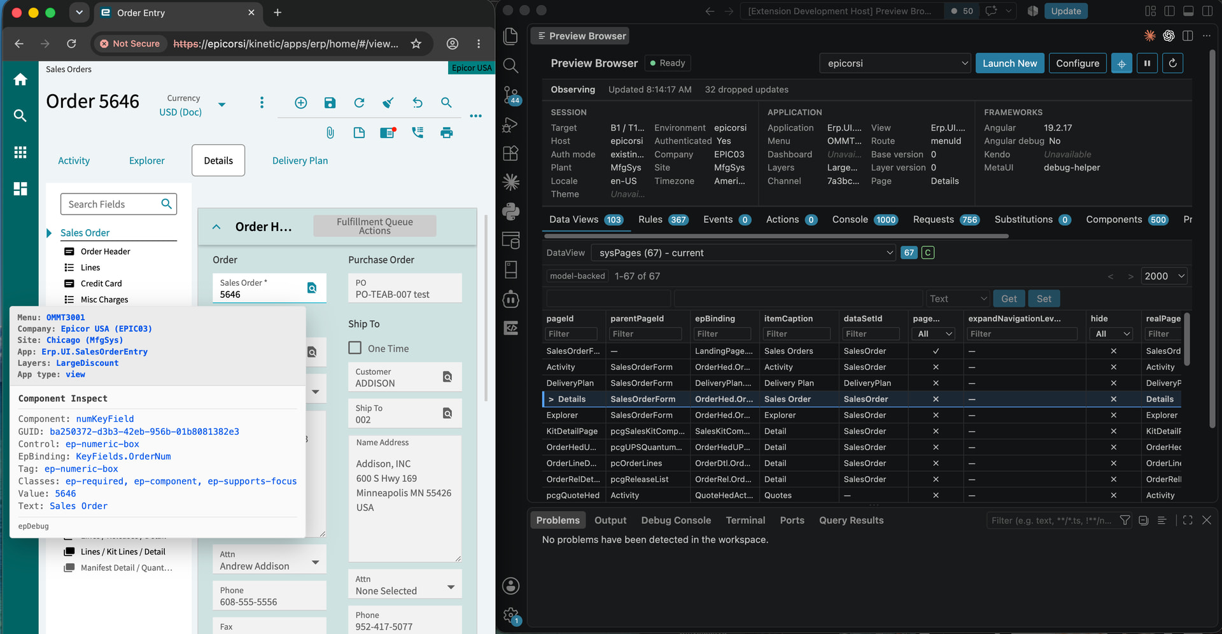Open the Attn Andrew Addison dropdown

click(x=315, y=562)
